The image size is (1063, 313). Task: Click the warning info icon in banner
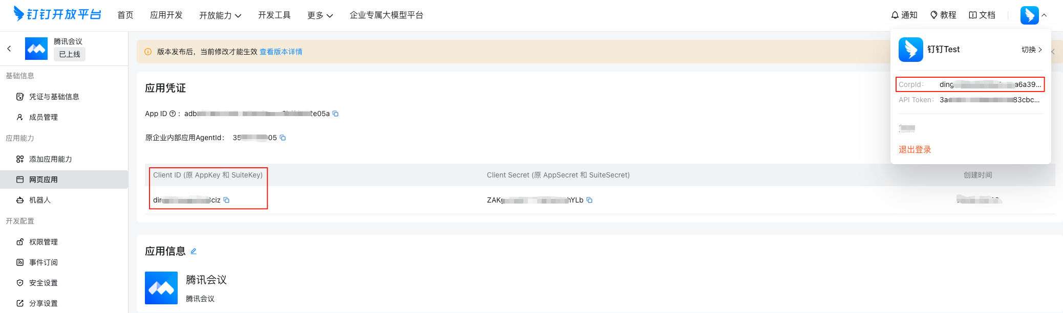pos(148,52)
